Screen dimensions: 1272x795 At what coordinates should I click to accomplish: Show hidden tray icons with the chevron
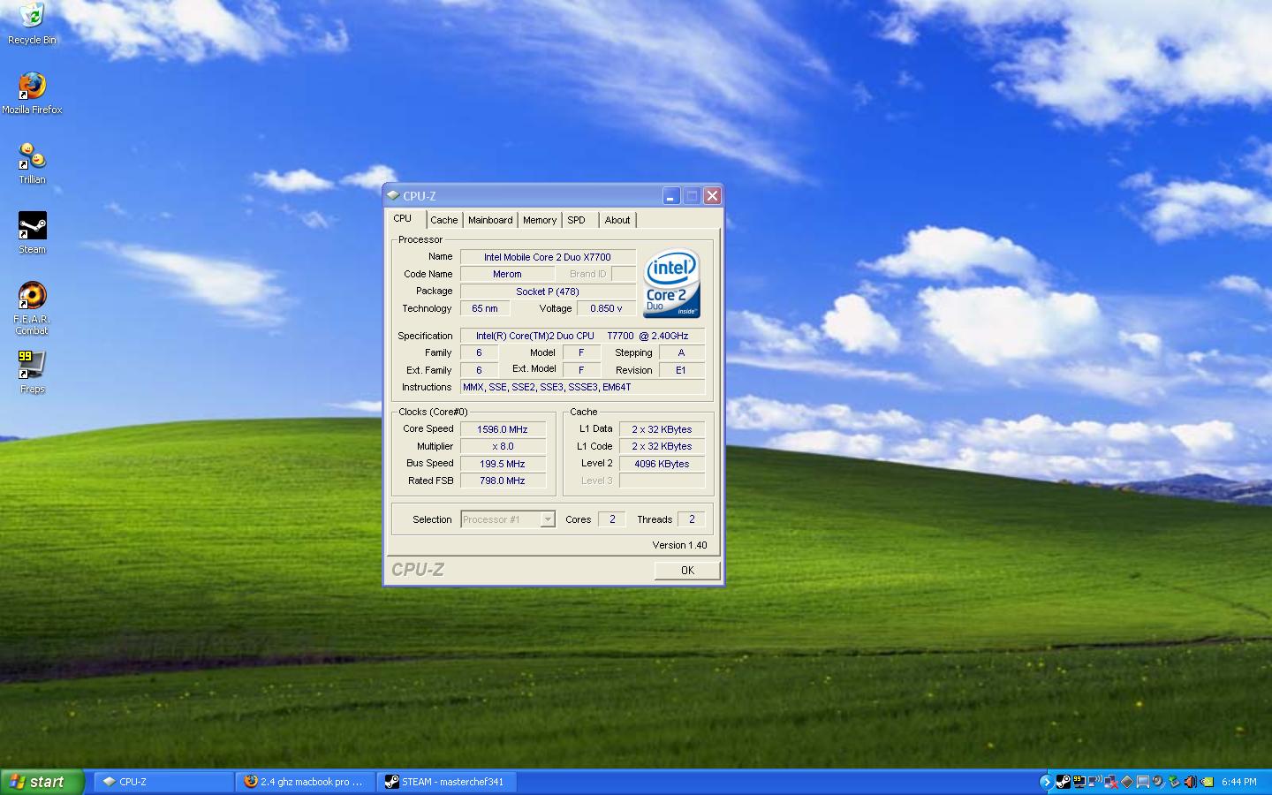pyautogui.click(x=1046, y=782)
